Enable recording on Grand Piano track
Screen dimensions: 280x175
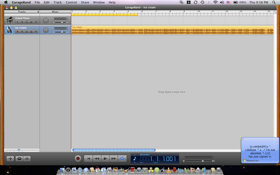coord(17,22)
